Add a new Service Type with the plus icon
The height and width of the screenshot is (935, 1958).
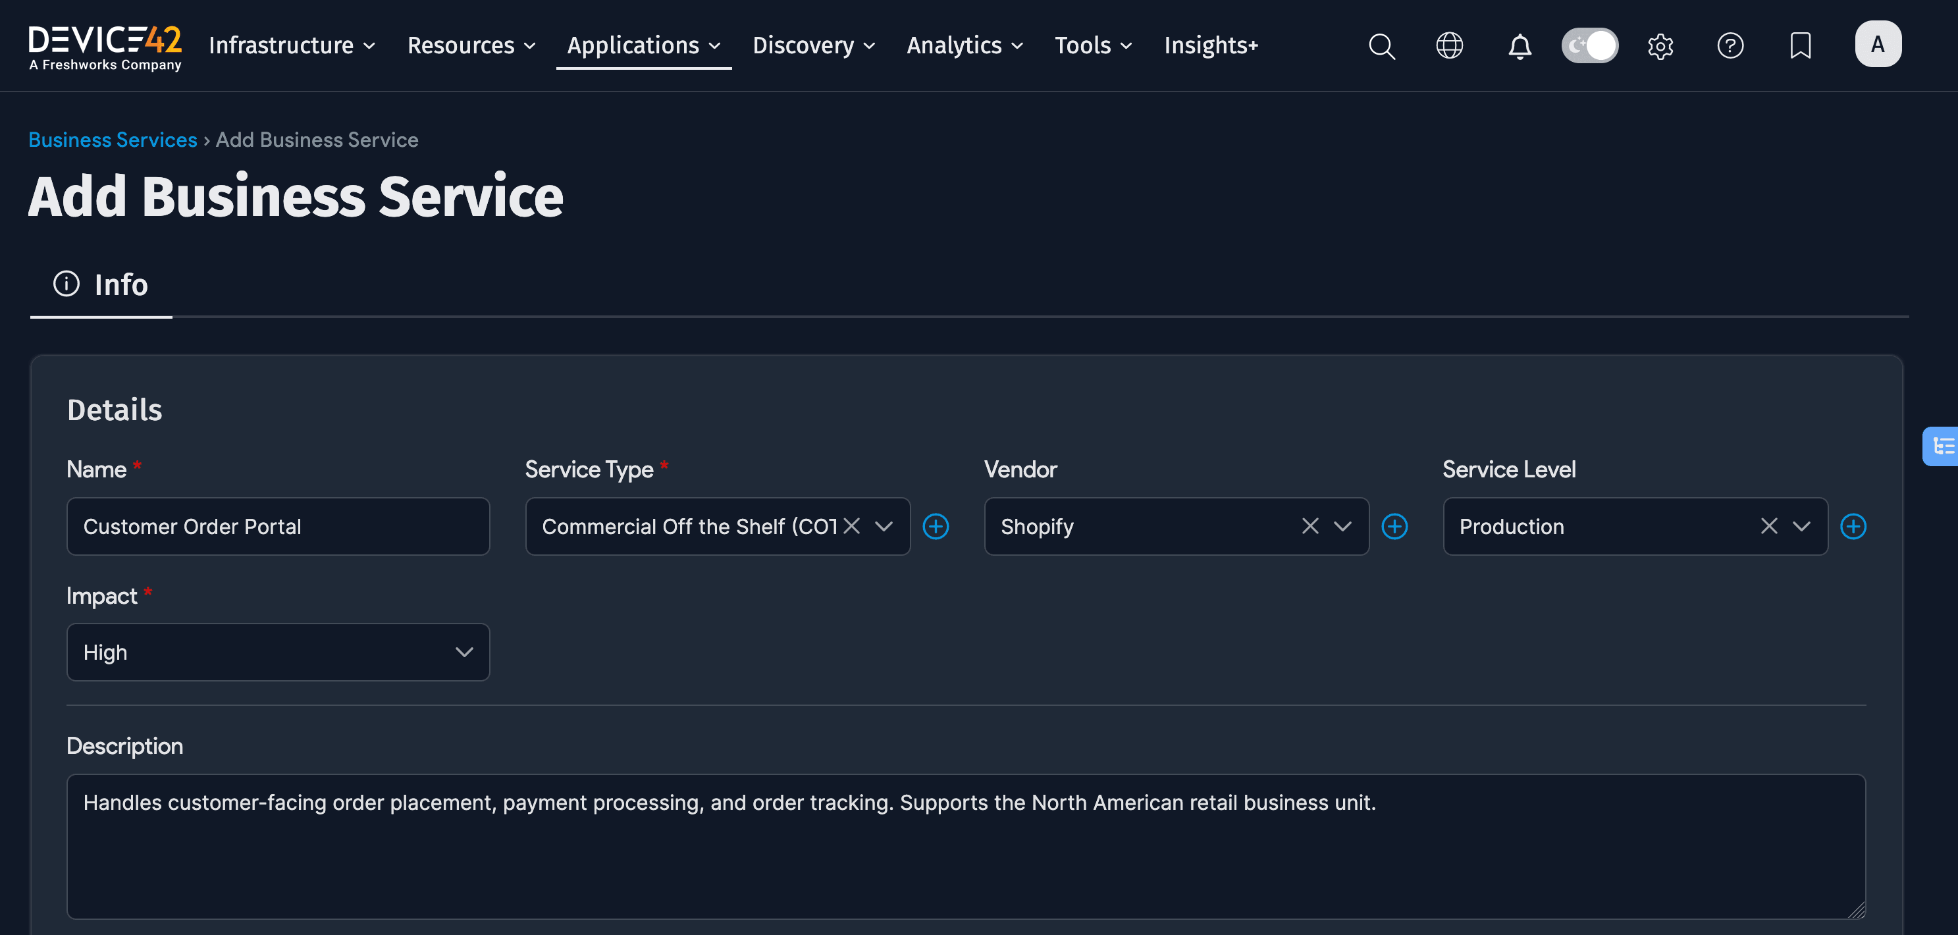pos(936,526)
